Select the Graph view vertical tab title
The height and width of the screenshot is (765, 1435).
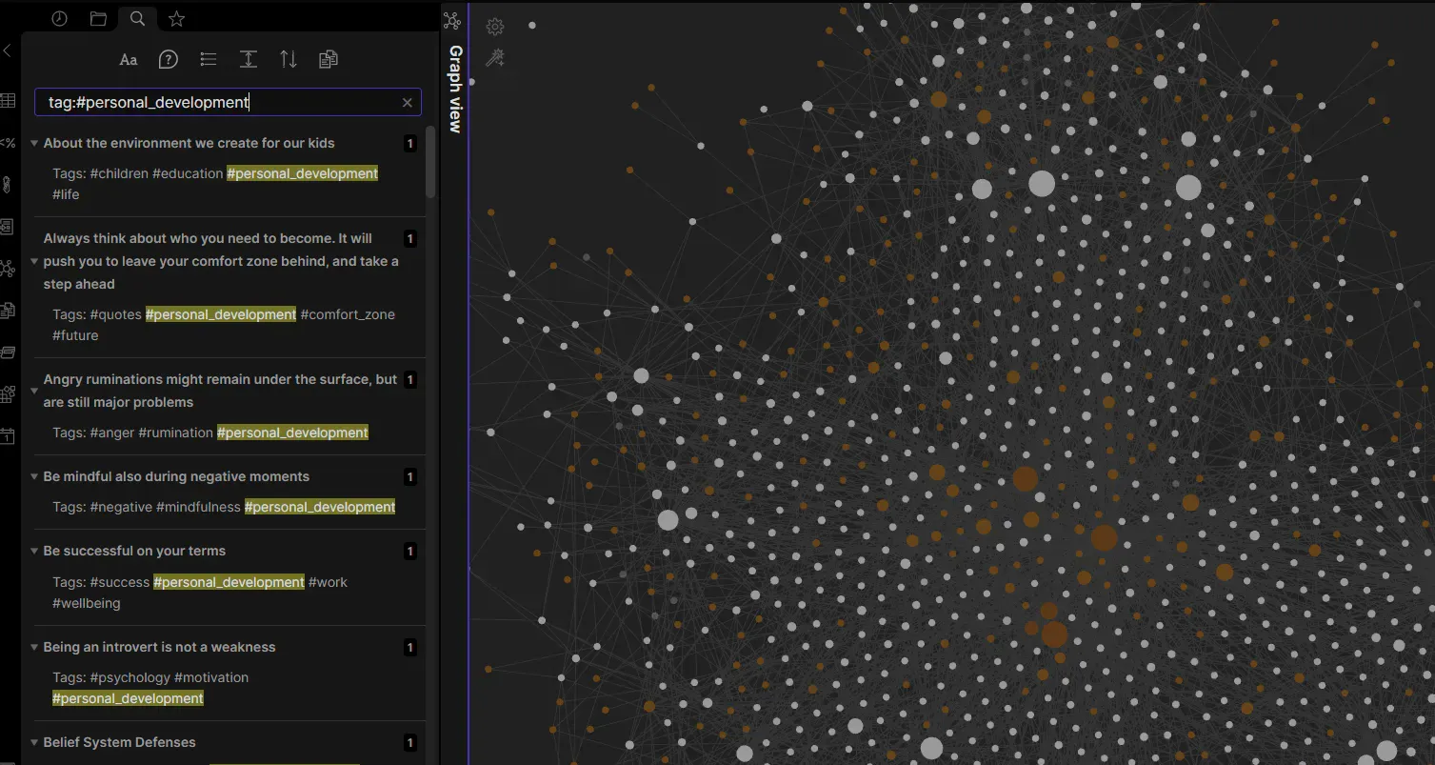click(455, 89)
